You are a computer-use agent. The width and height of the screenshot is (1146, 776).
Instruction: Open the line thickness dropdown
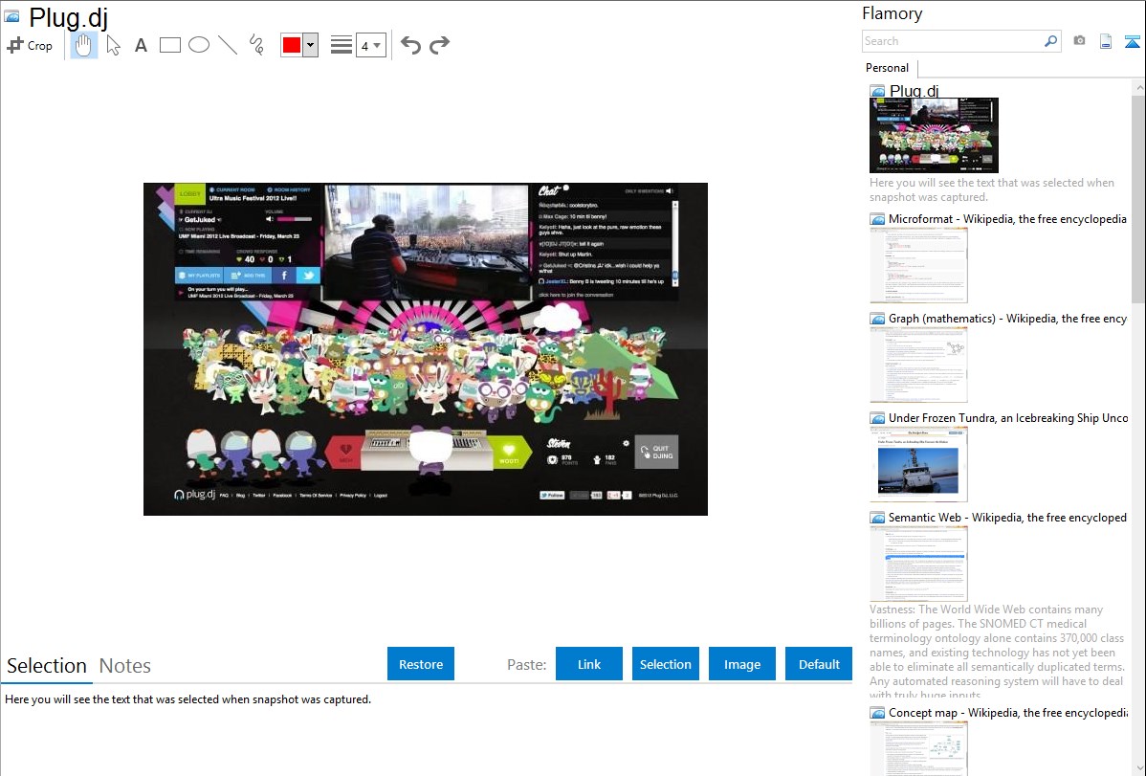pos(370,45)
